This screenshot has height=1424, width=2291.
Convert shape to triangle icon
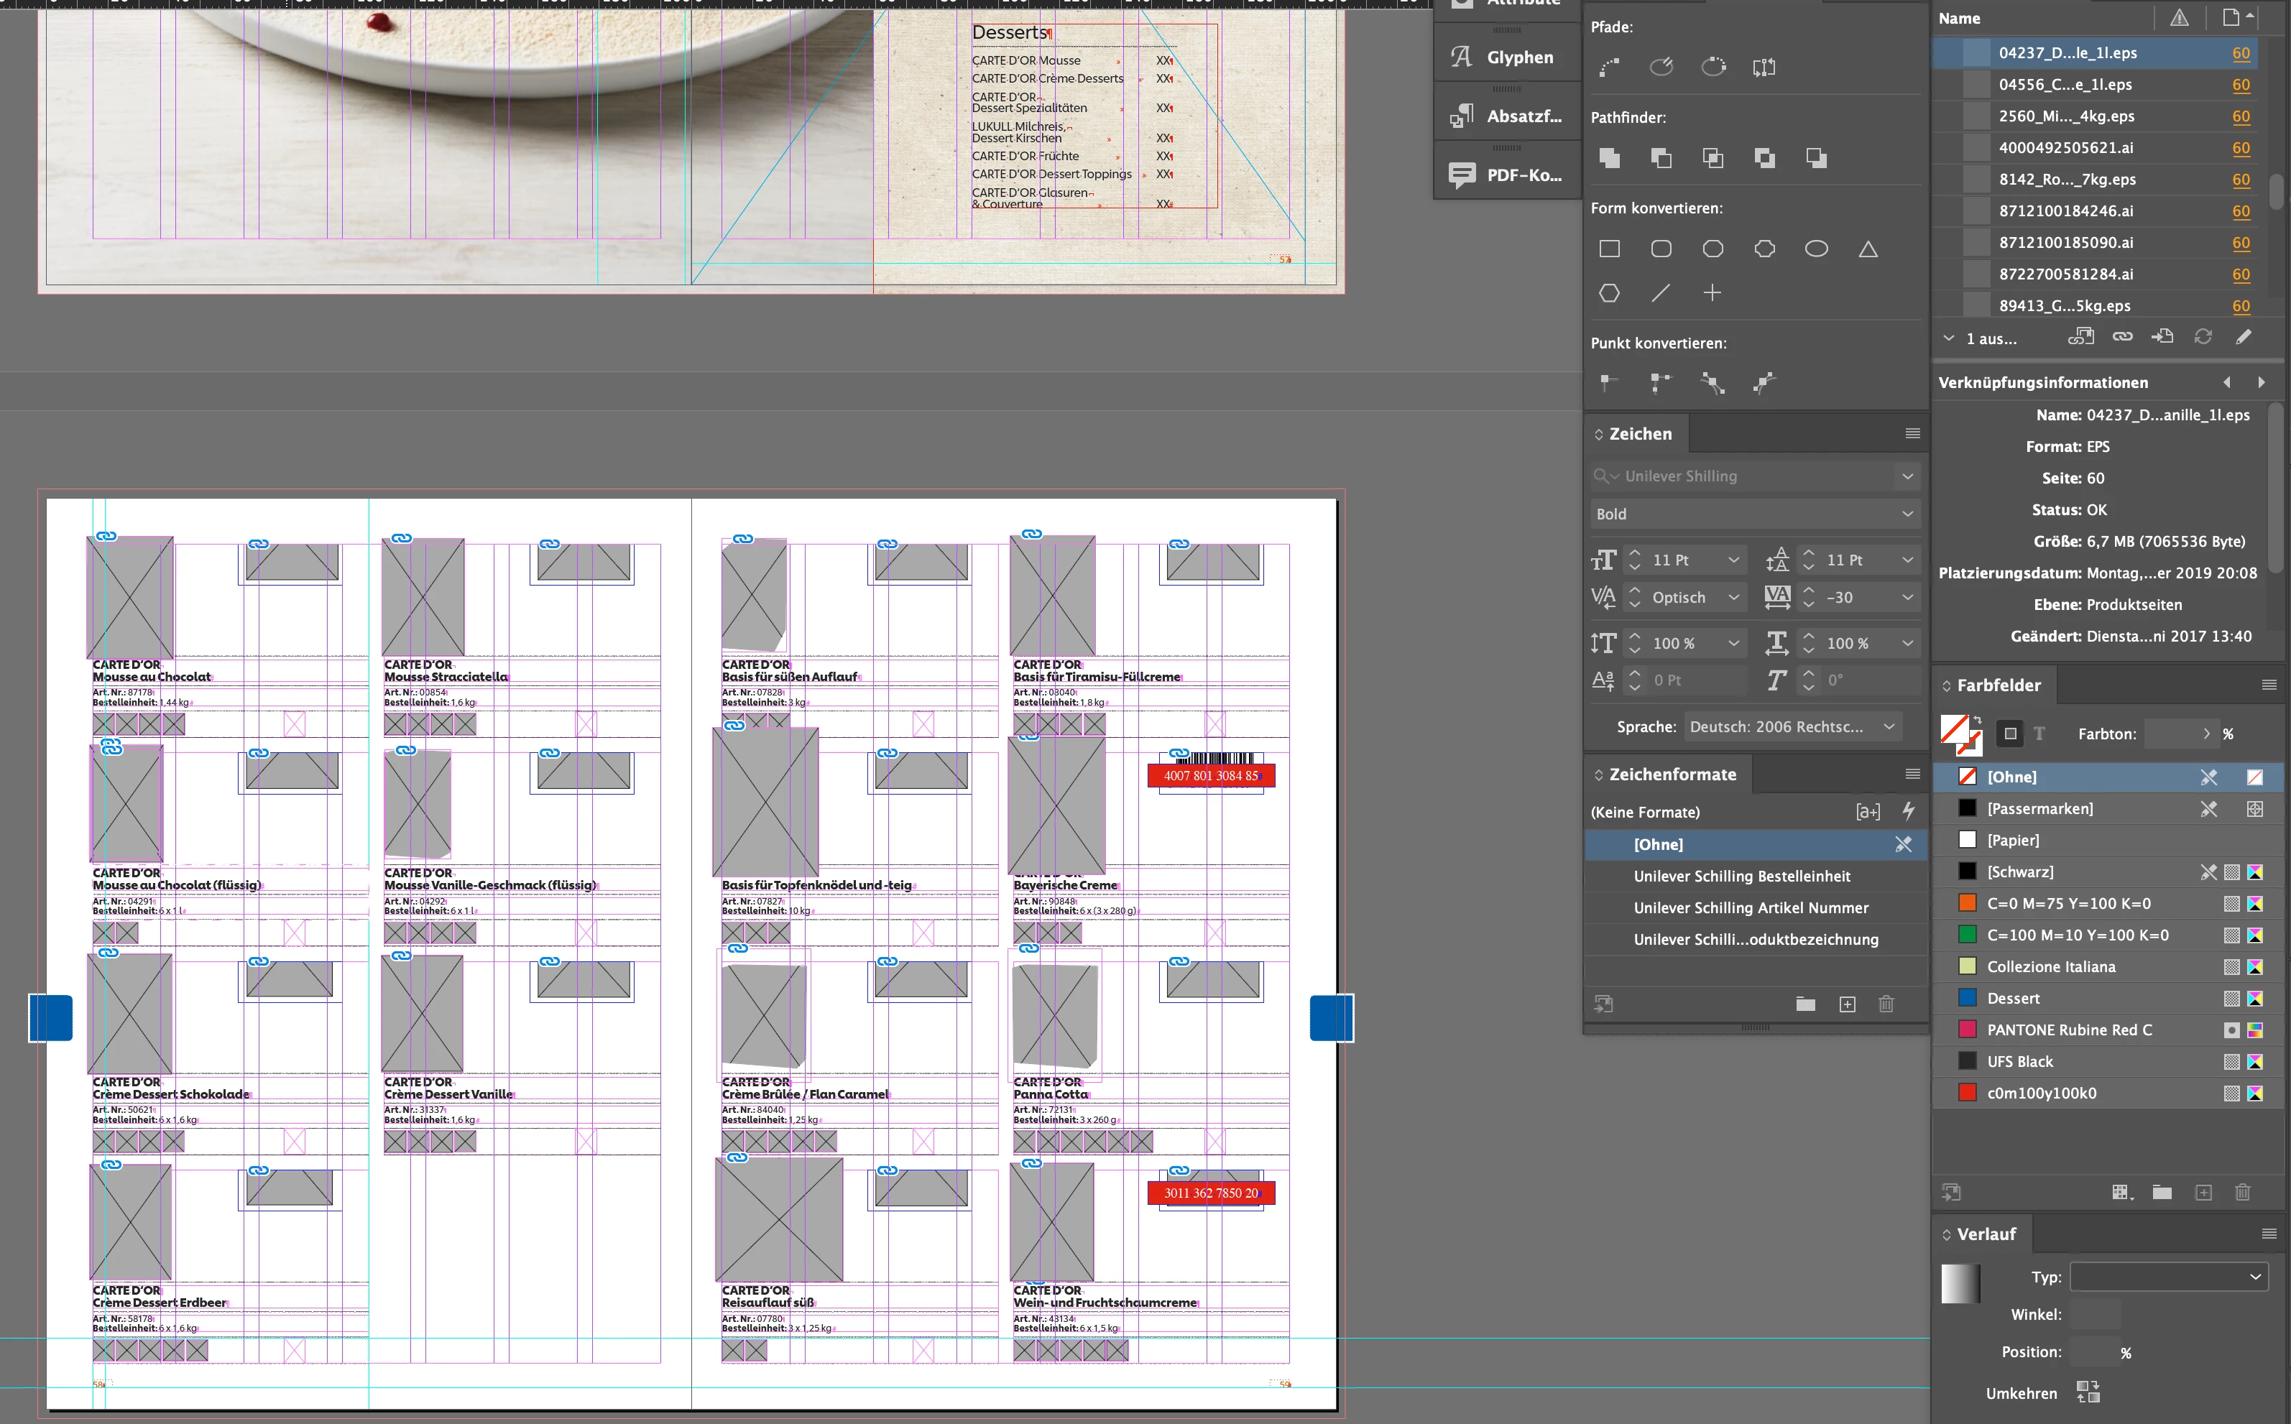tap(1868, 249)
